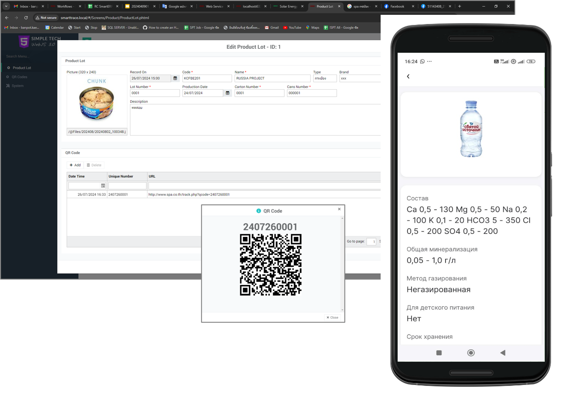
Task: Click the tuna can product picture
Action: 97,103
